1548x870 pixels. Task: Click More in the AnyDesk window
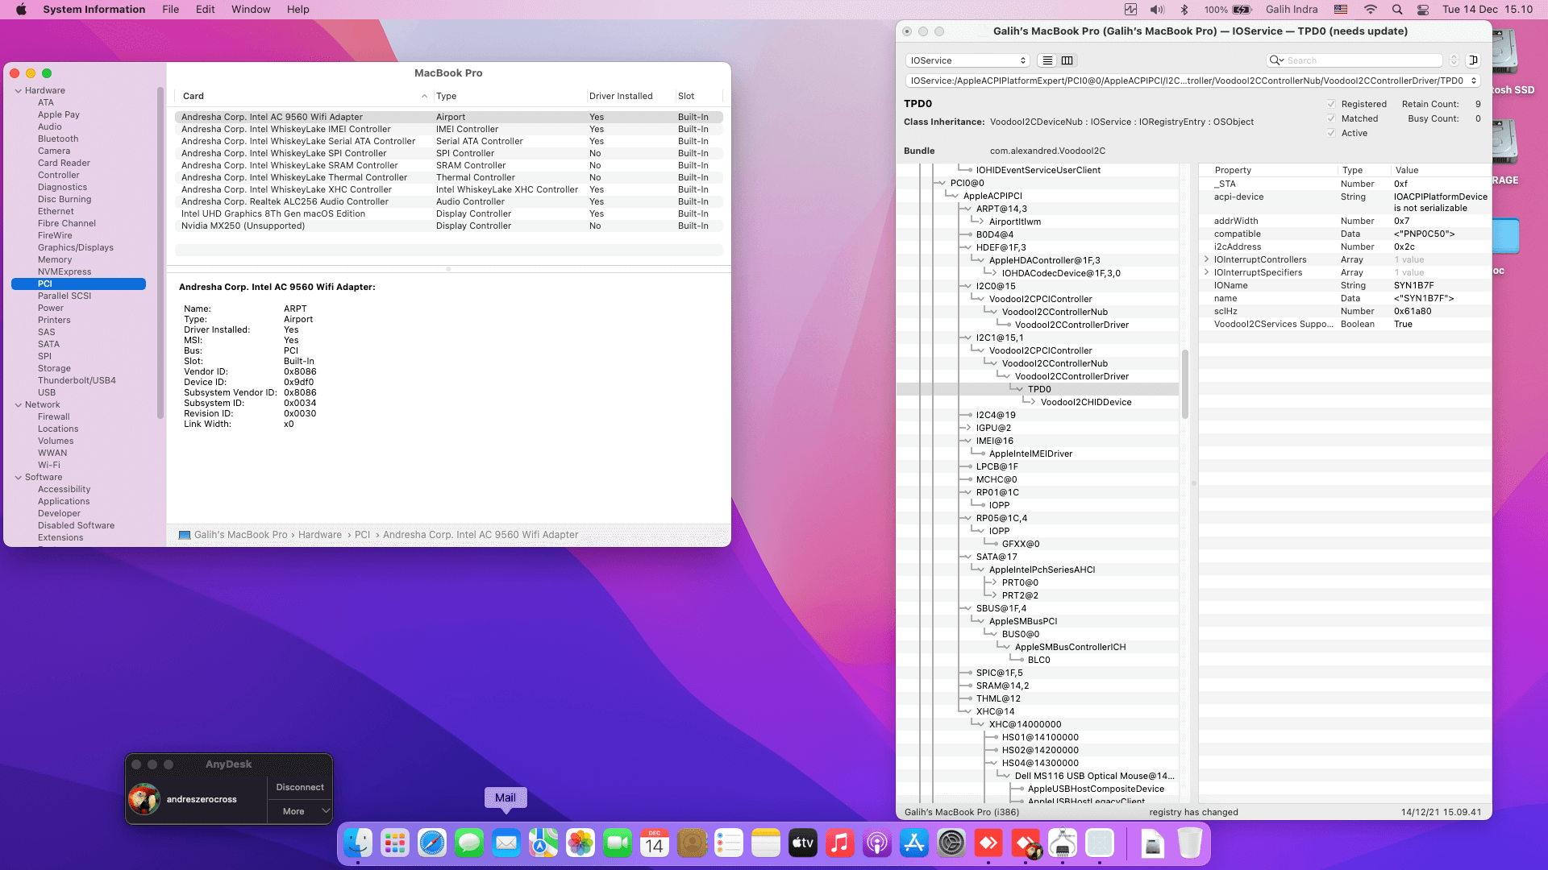click(x=292, y=811)
